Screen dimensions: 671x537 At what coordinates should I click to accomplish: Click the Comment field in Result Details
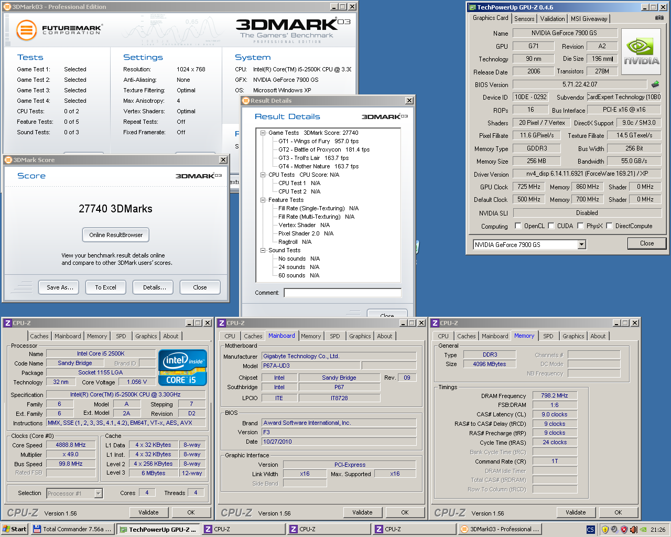tap(342, 293)
